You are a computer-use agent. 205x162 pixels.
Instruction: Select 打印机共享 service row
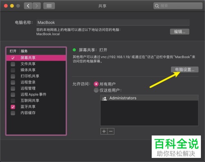click(36, 76)
